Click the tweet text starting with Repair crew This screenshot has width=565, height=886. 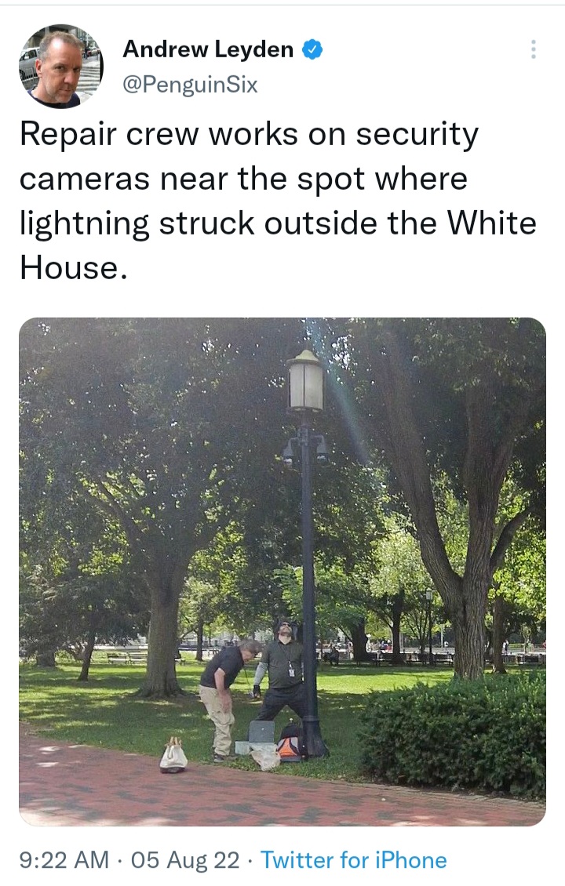pos(277,201)
